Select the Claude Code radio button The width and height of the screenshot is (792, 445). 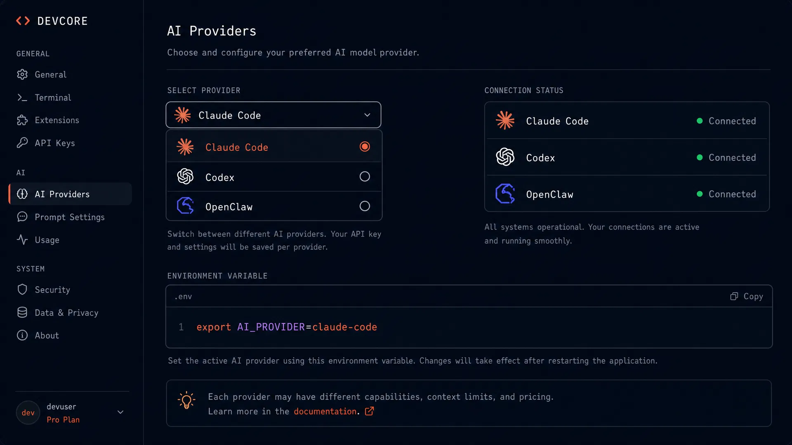pyautogui.click(x=365, y=147)
